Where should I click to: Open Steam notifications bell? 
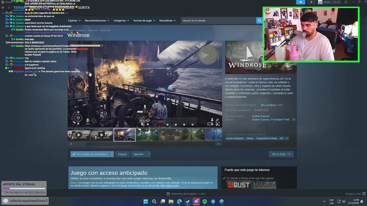[311, 2]
